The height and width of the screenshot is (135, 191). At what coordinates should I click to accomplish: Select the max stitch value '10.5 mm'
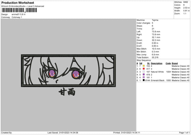[x=156, y=49]
